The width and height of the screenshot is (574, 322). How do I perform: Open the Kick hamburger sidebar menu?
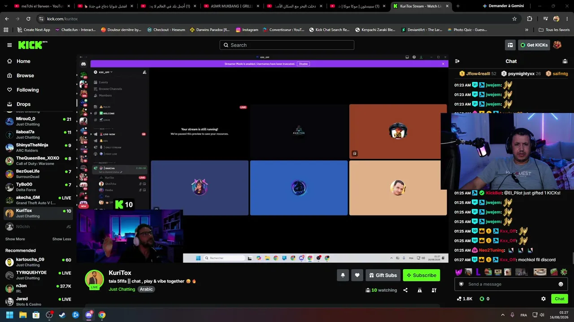point(9,45)
